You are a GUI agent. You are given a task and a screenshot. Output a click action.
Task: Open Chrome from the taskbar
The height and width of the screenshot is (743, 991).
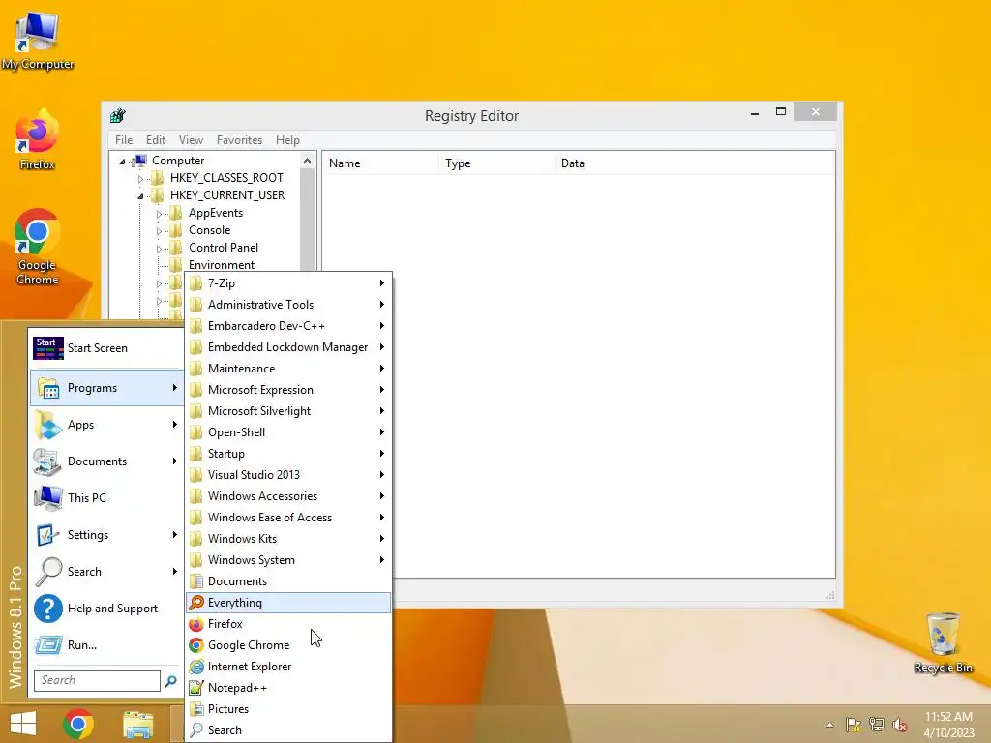(x=78, y=724)
